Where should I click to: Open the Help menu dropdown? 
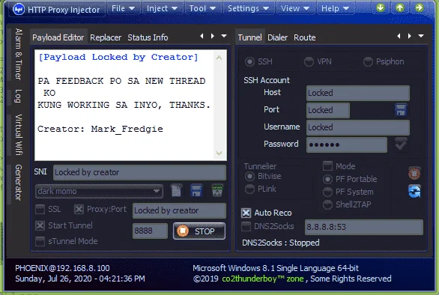click(335, 8)
